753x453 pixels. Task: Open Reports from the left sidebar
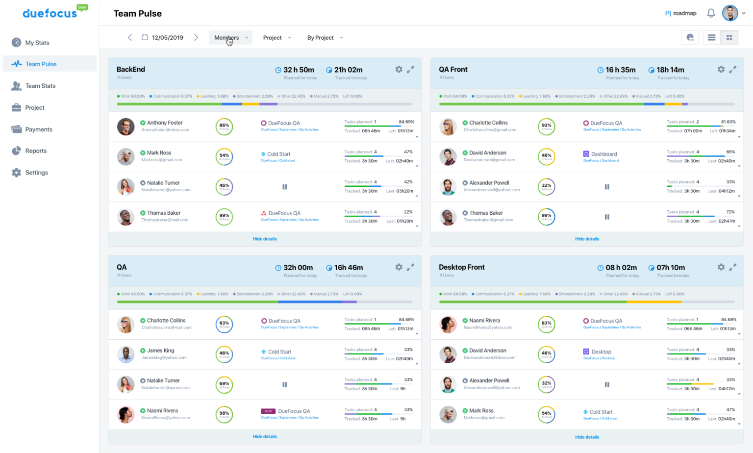click(35, 151)
